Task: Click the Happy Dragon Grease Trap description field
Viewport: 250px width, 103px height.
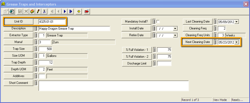Action: point(74,29)
